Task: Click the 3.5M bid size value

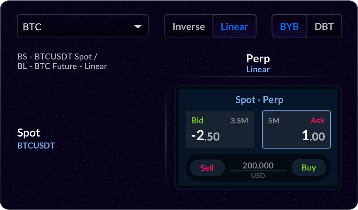Action: (239, 121)
